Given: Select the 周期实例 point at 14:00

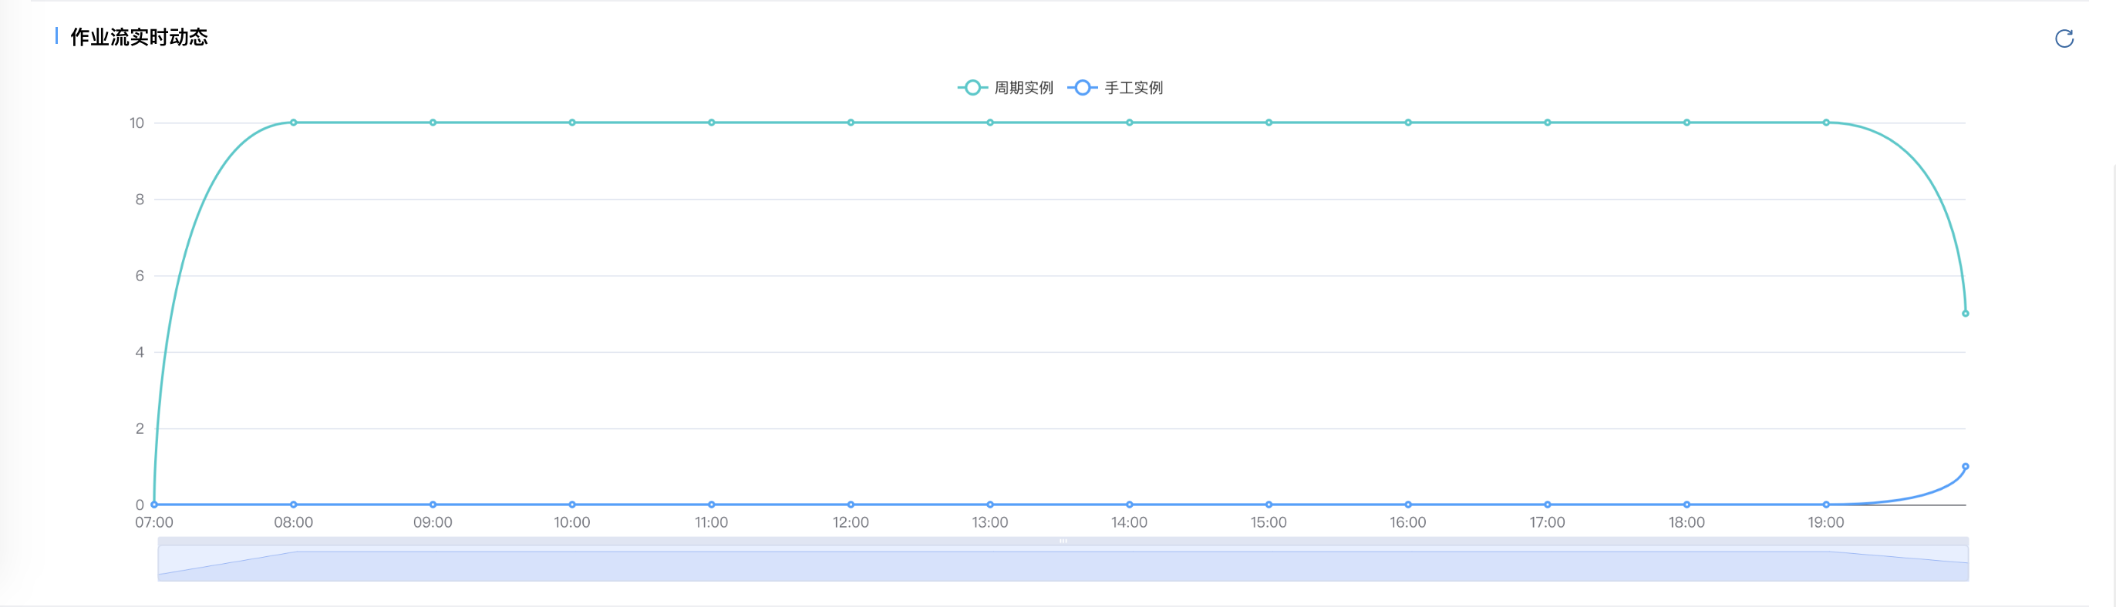Looking at the screenshot, I should [x=1129, y=123].
